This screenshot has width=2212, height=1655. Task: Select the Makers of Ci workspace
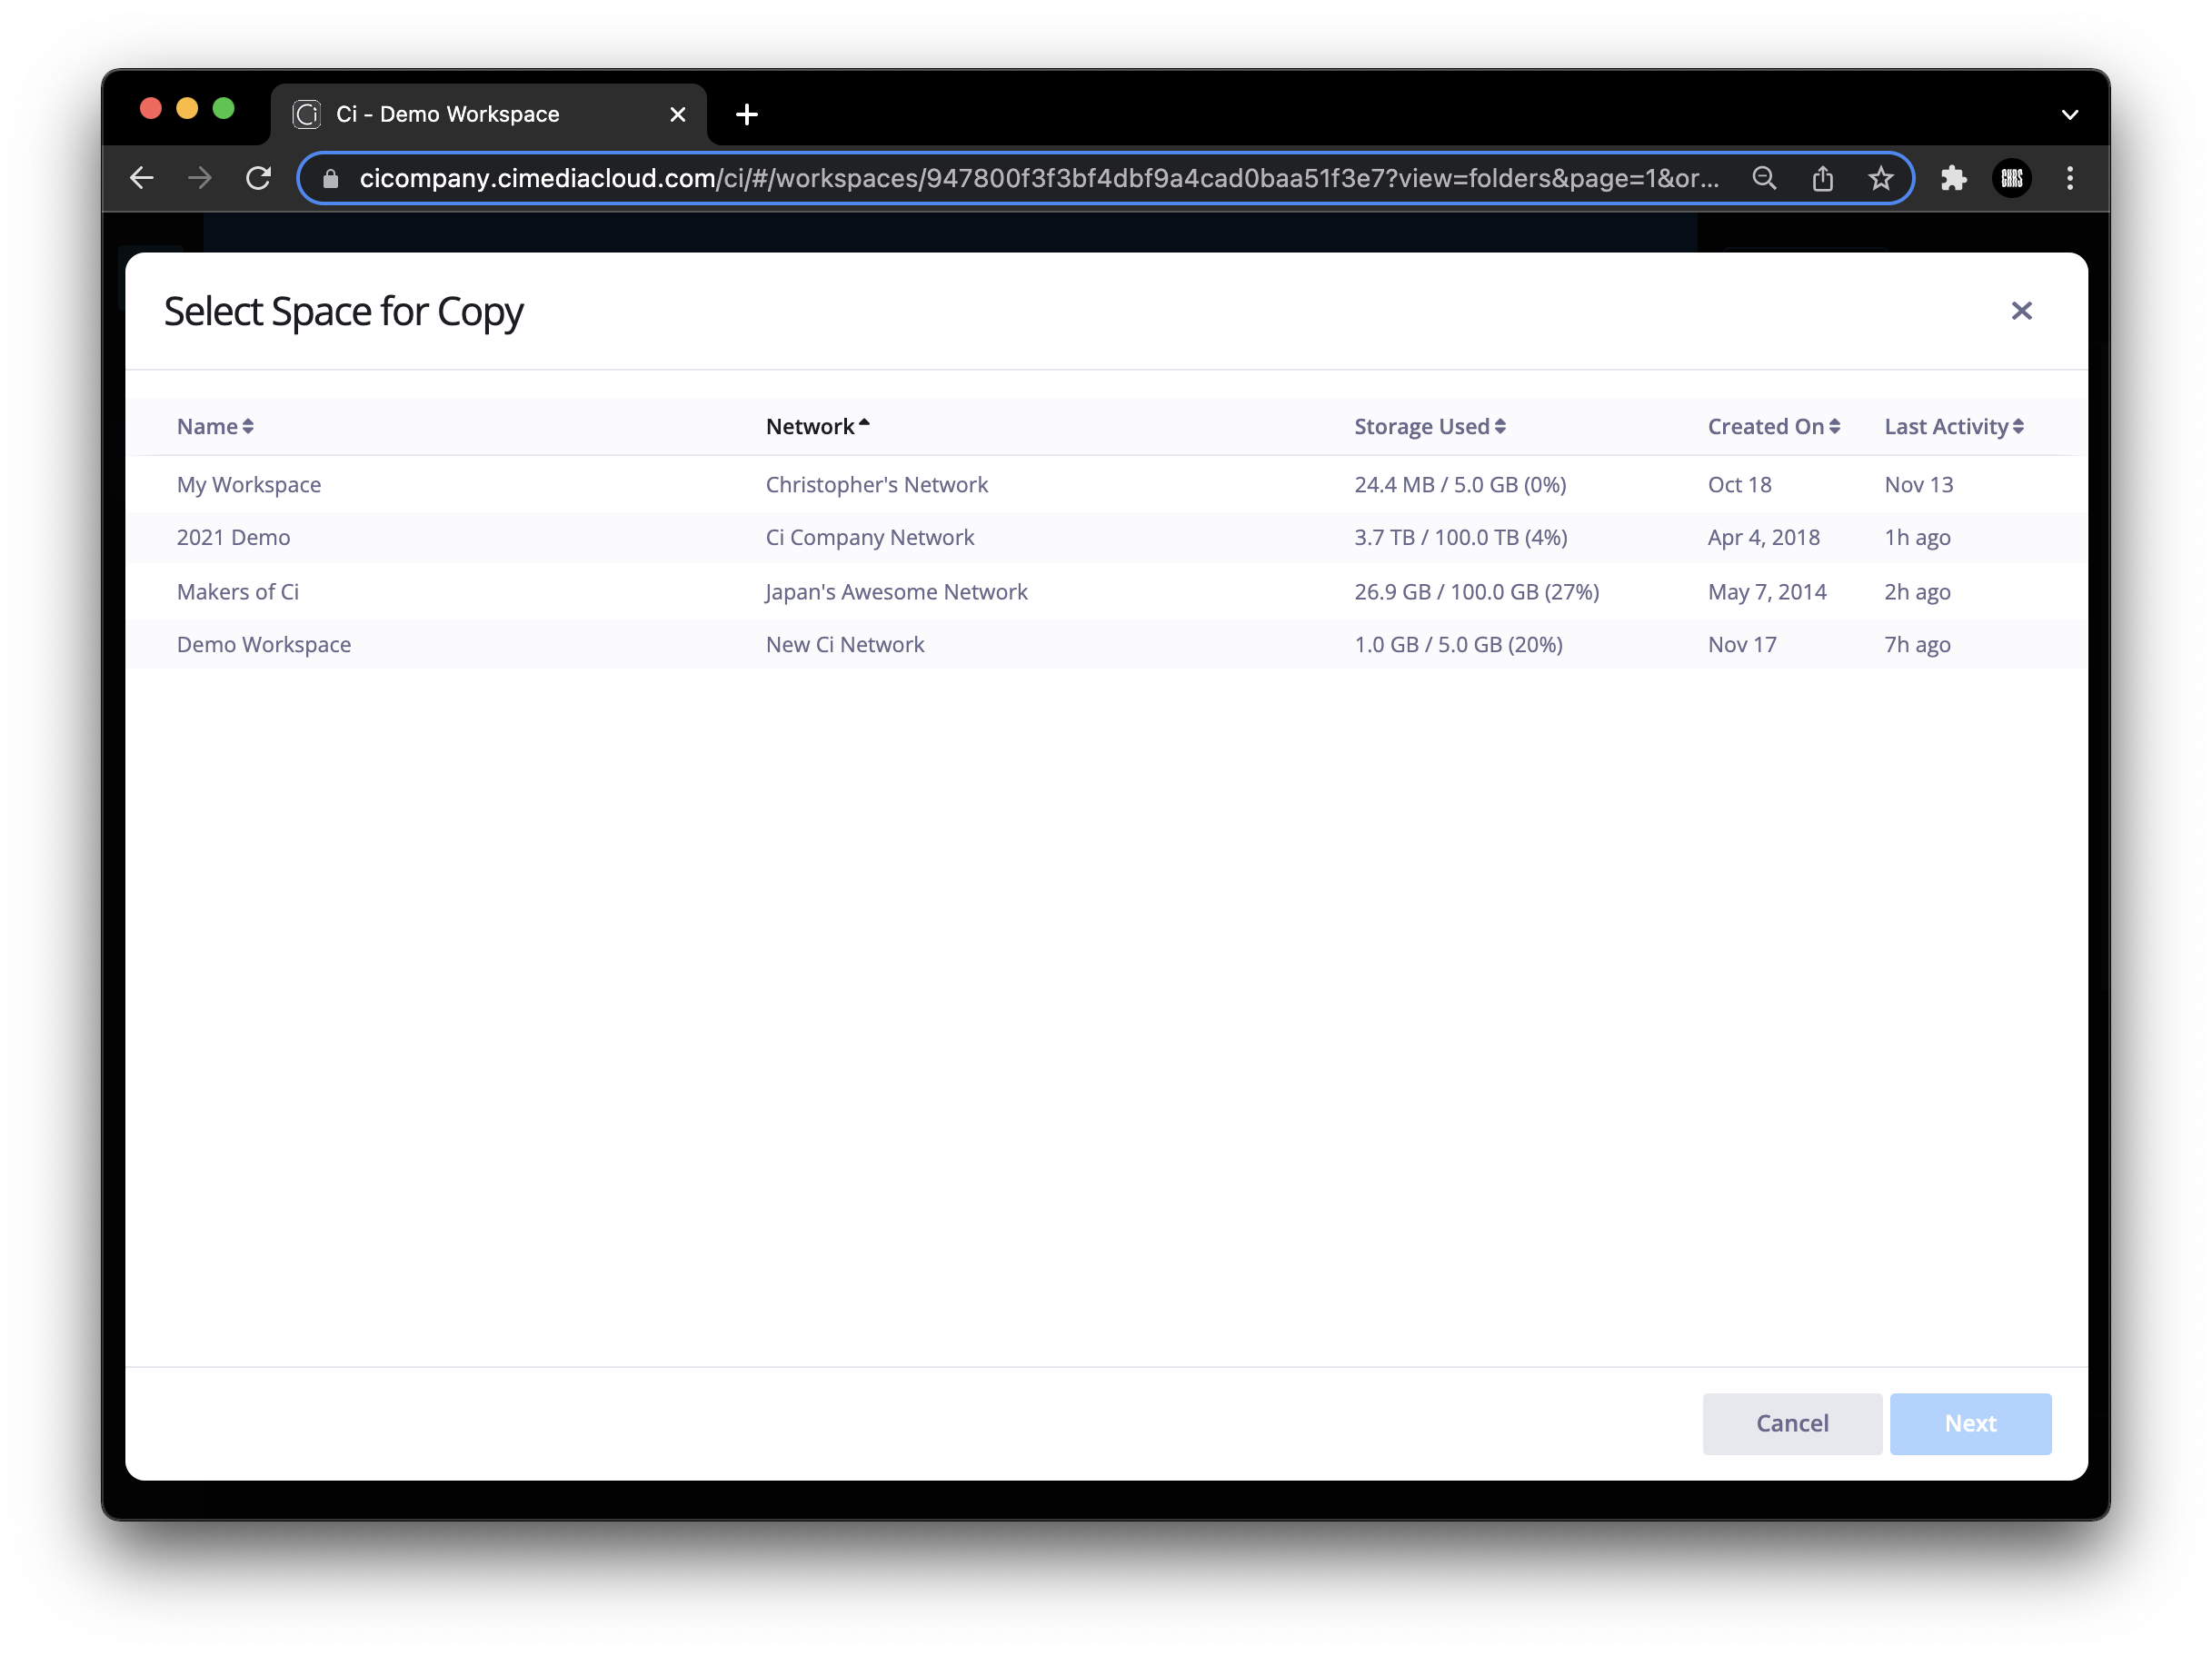pos(1106,591)
